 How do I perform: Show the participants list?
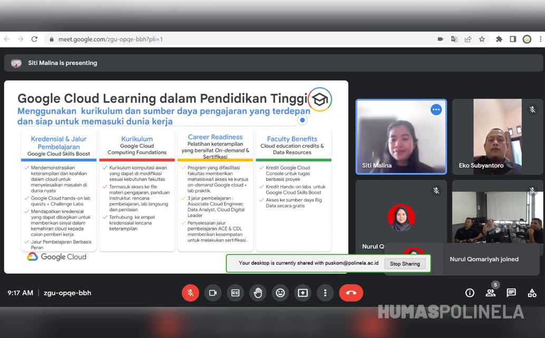pos(491,293)
